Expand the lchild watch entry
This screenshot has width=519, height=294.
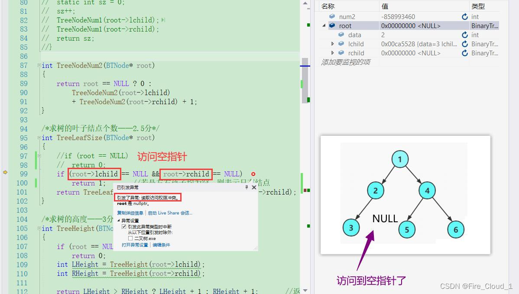[x=332, y=44]
